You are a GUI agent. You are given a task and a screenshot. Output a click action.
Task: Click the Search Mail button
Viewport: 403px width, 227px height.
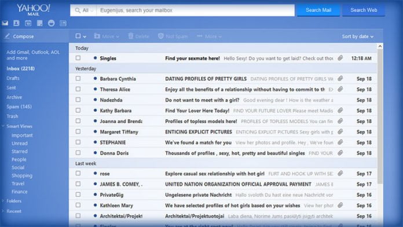pyautogui.click(x=318, y=10)
